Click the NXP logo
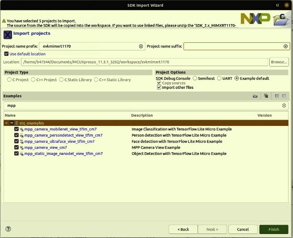Viewport: 293px width, 238px height. 255,18
